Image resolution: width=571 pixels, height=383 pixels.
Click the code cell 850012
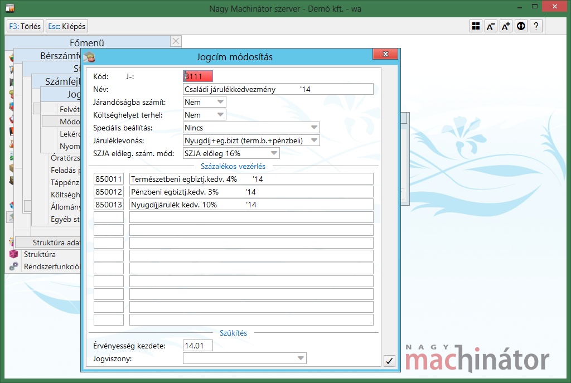(109, 192)
